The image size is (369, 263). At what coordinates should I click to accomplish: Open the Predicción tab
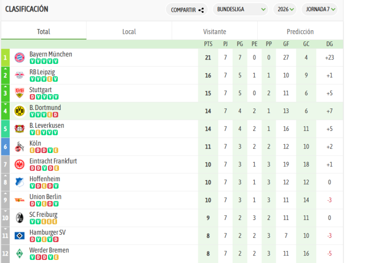click(300, 32)
